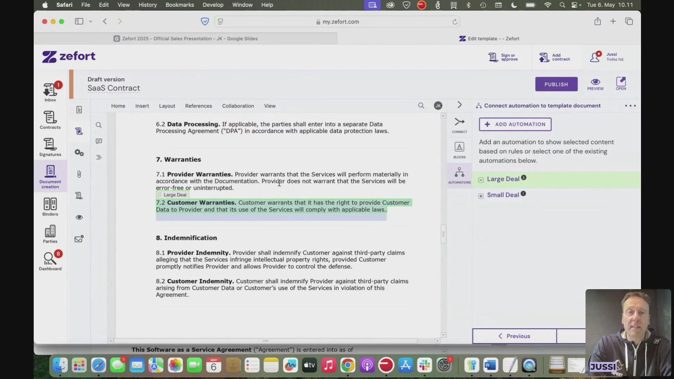Screen dimensions: 674x379
Task: Click the Safari share icon
Action: click(597, 21)
